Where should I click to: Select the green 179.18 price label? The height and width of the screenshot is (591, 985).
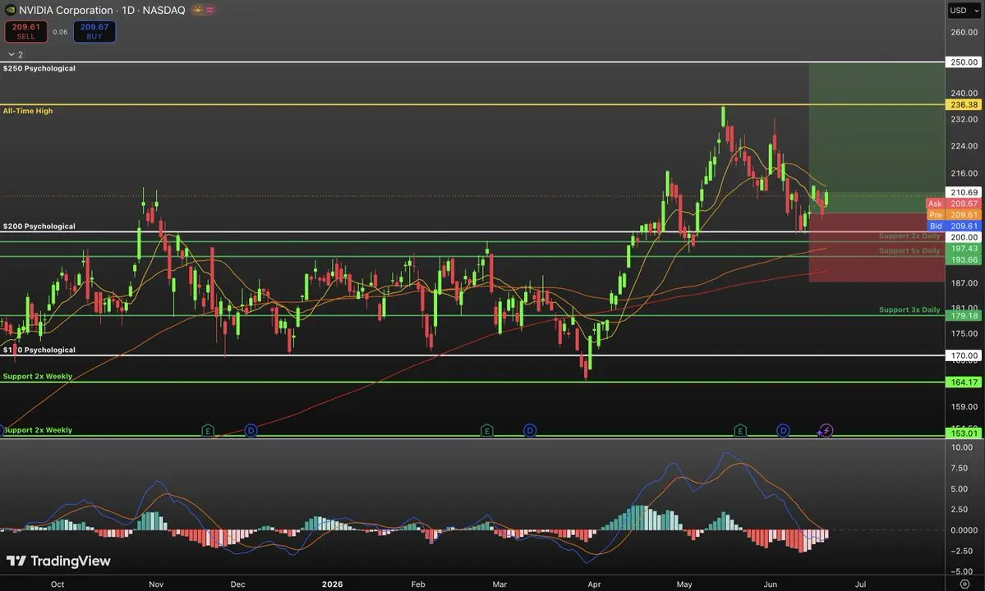coord(964,315)
